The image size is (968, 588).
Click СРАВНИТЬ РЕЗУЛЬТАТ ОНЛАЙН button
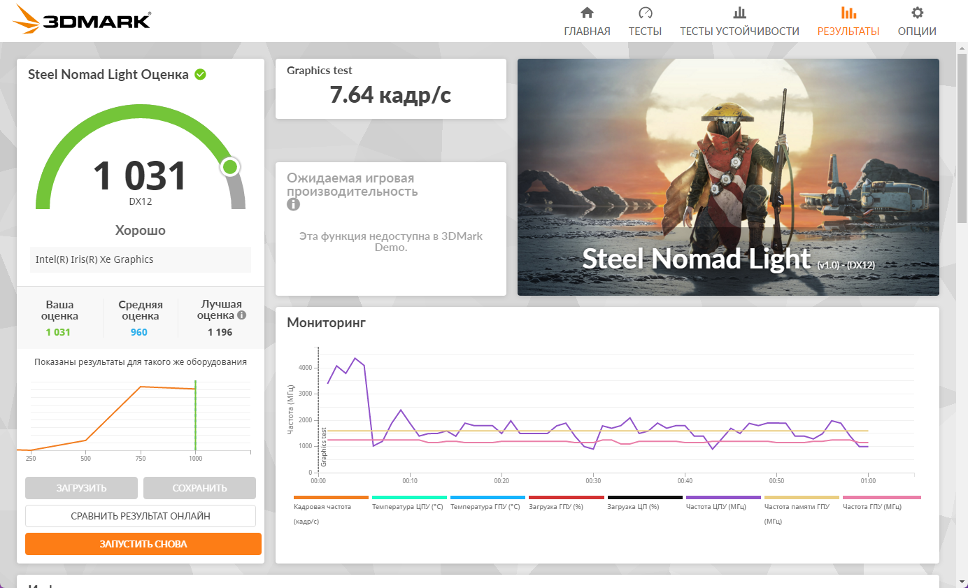pyautogui.click(x=141, y=516)
